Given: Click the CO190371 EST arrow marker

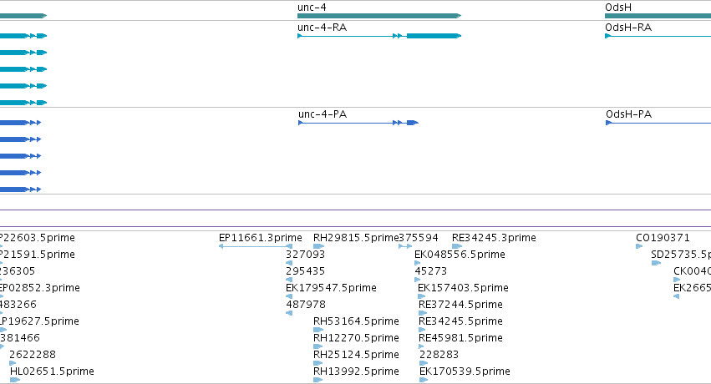Looking at the screenshot, I should coord(639,246).
